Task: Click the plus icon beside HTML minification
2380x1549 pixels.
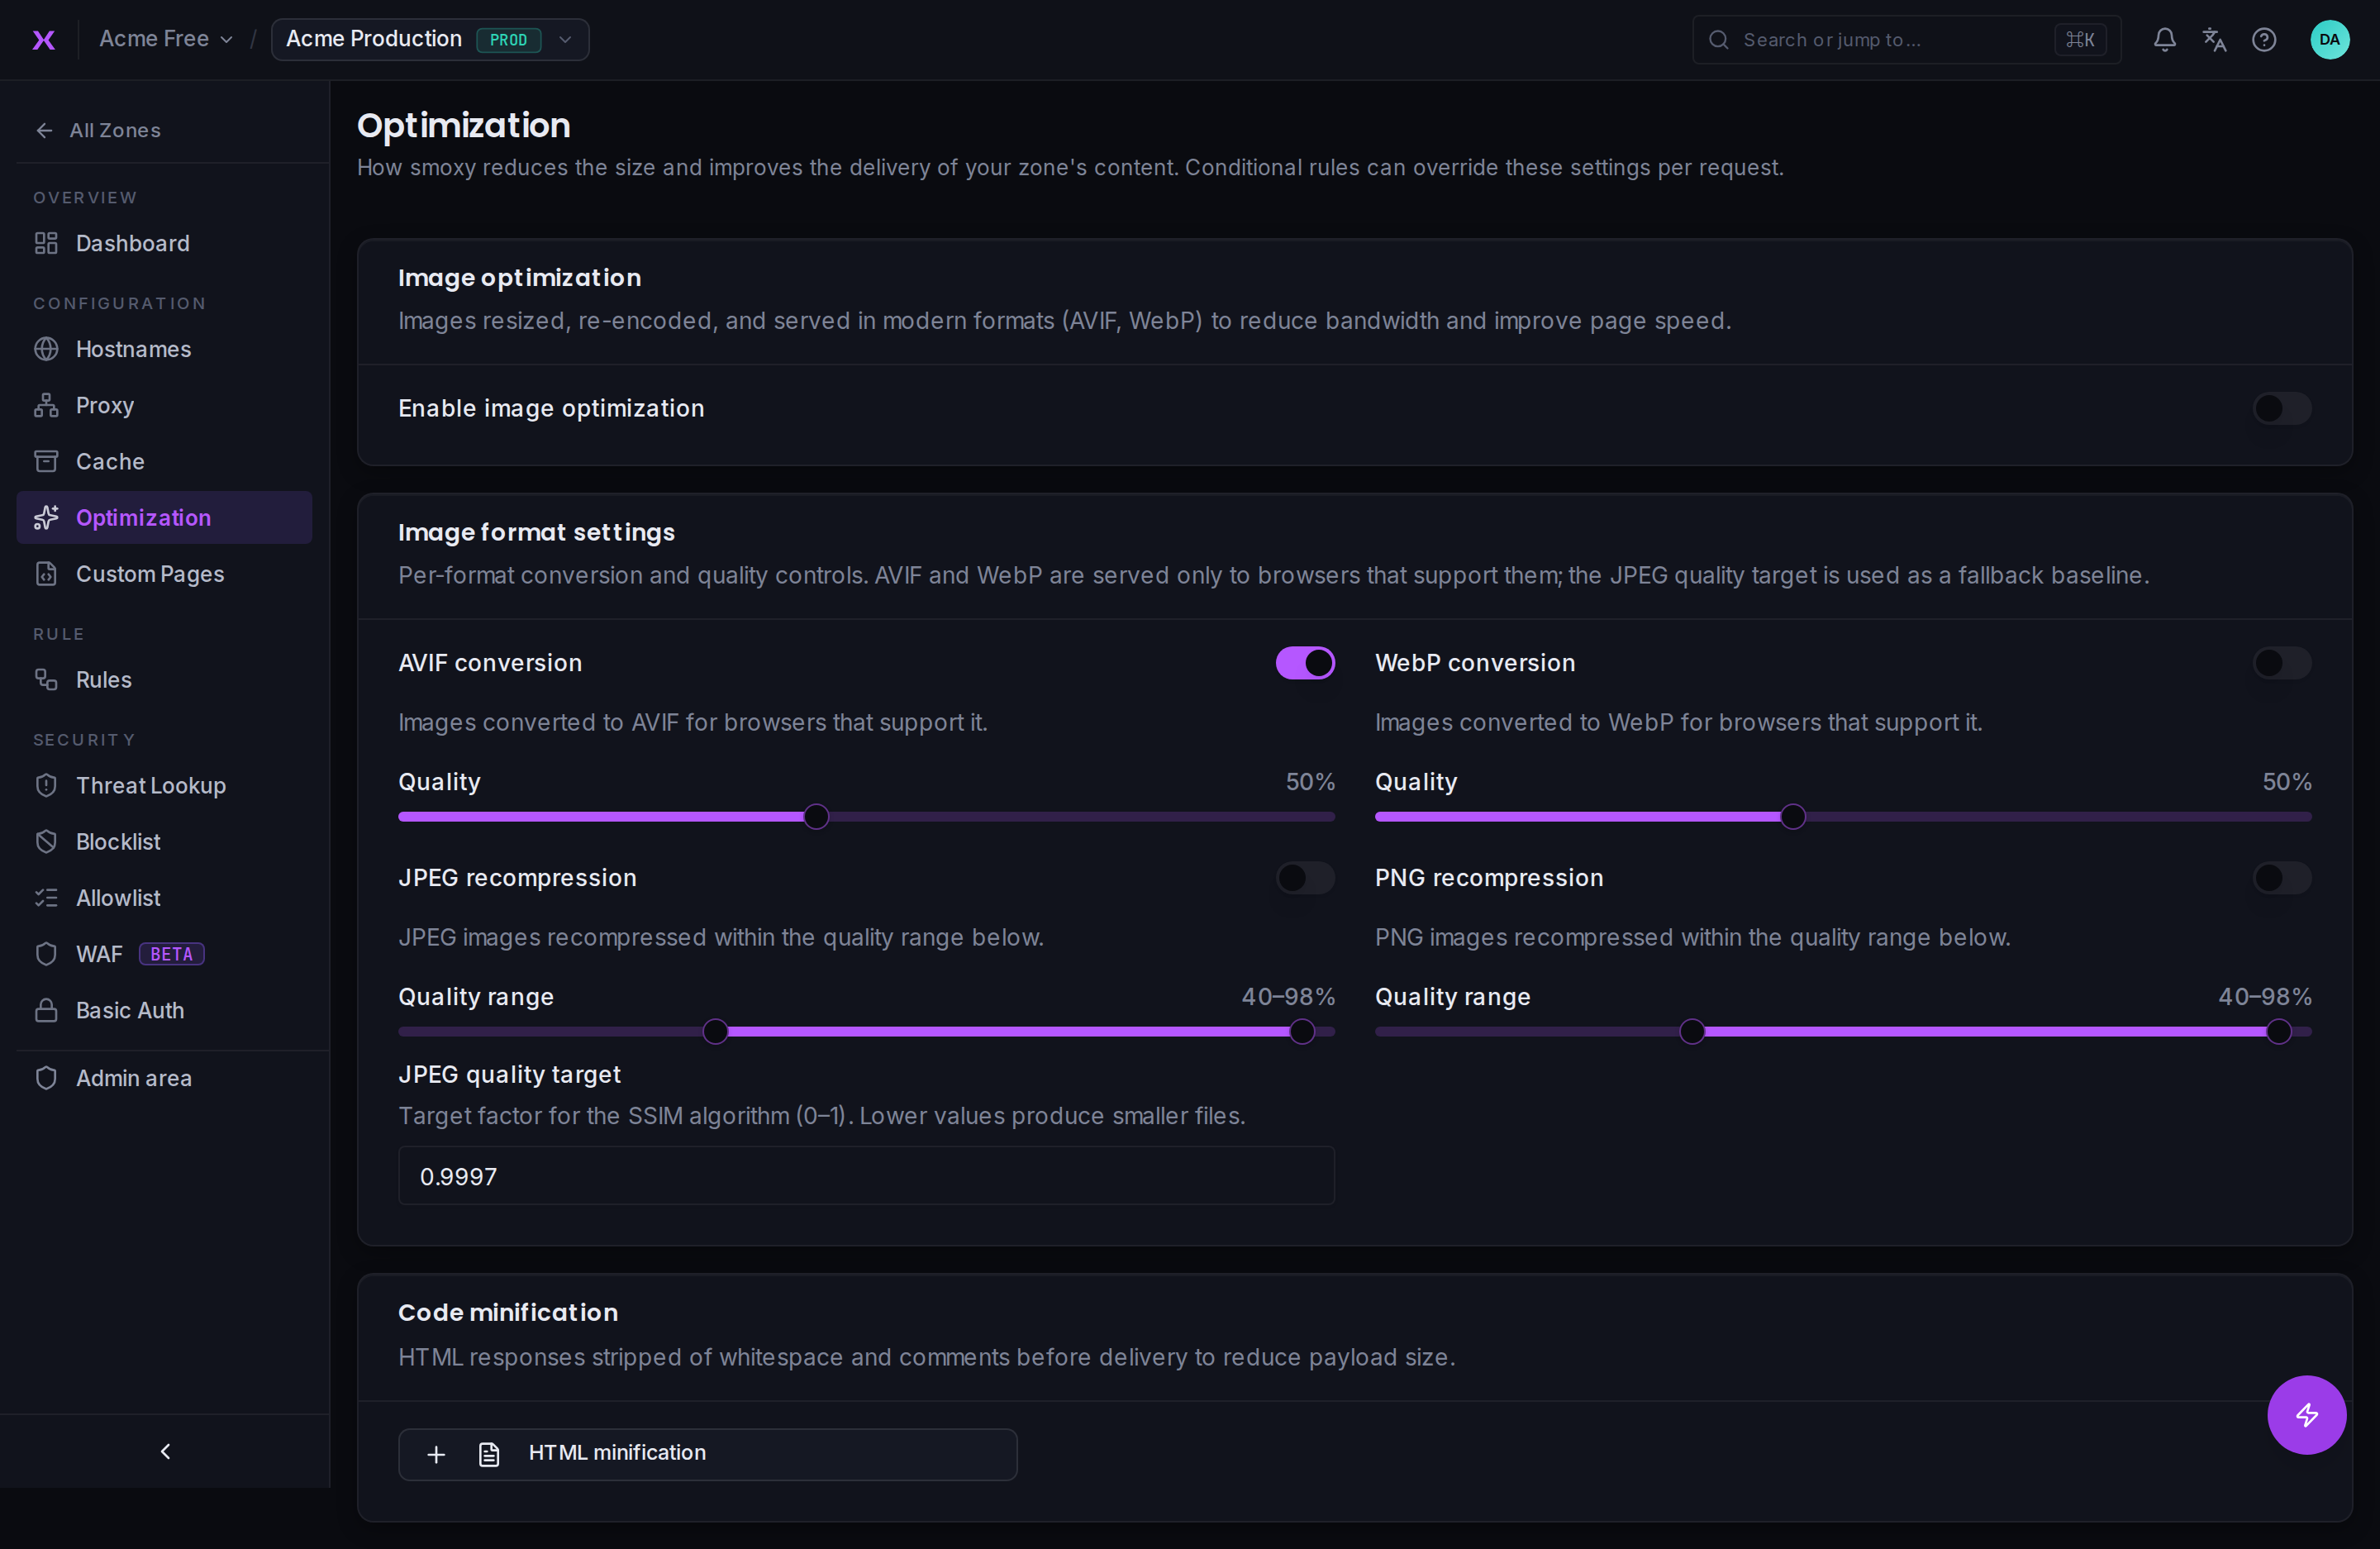Action: coord(436,1454)
